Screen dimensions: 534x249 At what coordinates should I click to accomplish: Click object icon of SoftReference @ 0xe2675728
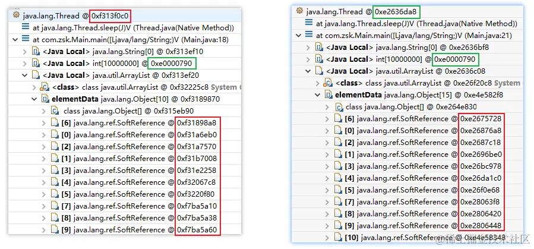[x=338, y=118]
